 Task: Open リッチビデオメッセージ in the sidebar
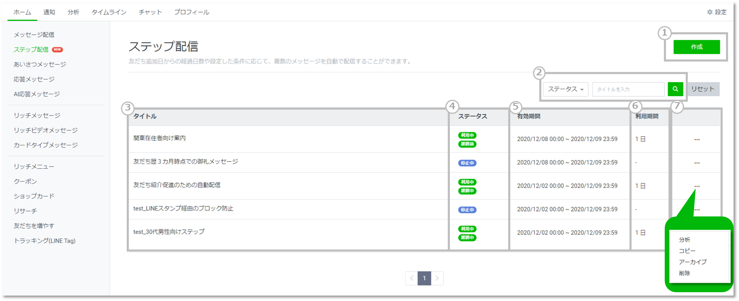point(46,130)
